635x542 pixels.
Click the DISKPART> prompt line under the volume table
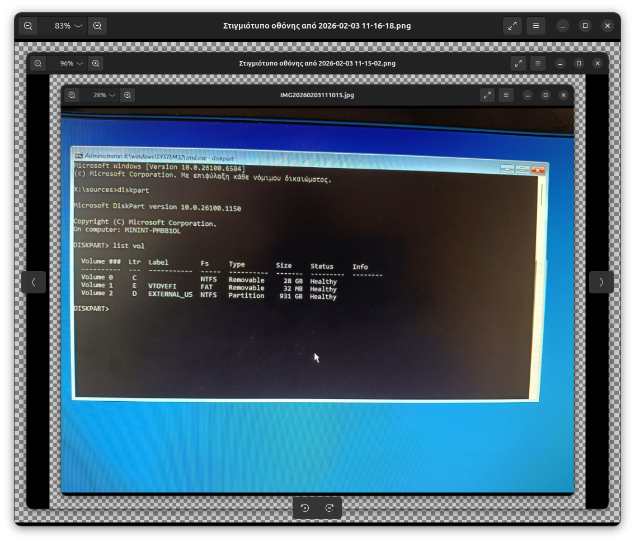[91, 308]
